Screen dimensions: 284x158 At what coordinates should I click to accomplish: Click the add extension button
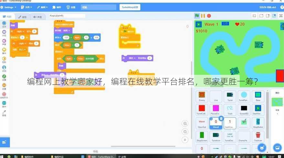(5, 142)
